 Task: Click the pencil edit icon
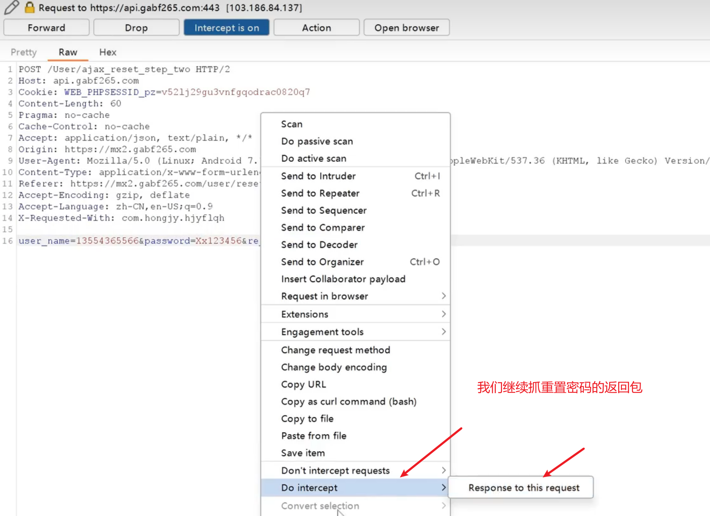pyautogui.click(x=11, y=7)
